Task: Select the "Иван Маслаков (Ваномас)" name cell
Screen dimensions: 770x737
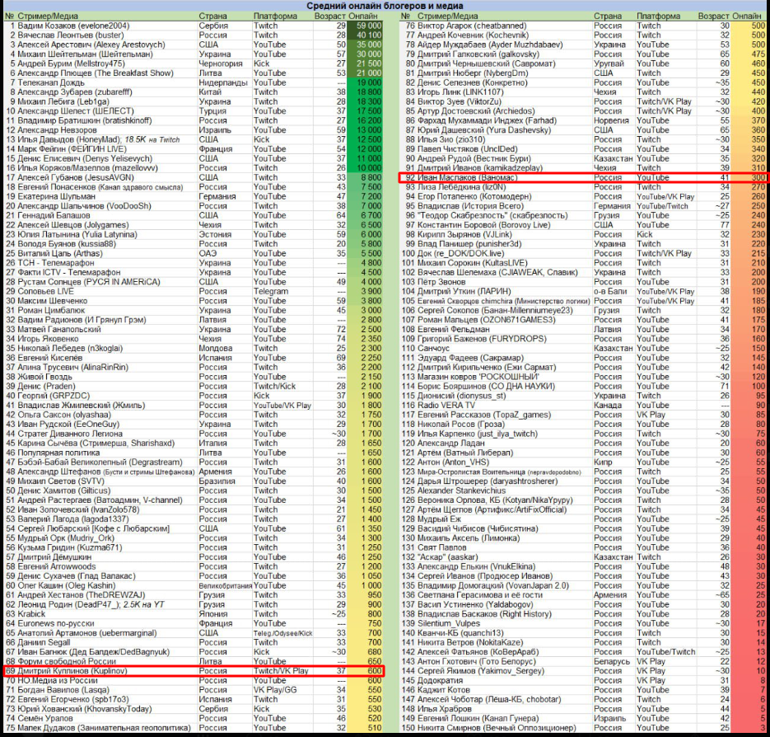Action: click(x=468, y=177)
